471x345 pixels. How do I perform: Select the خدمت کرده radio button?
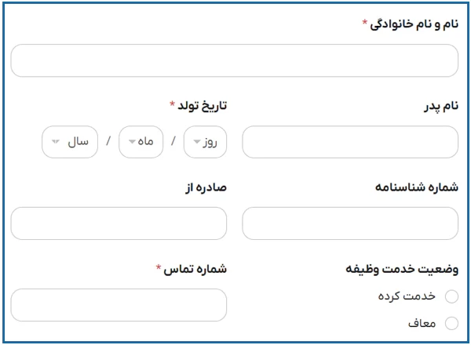pyautogui.click(x=451, y=296)
